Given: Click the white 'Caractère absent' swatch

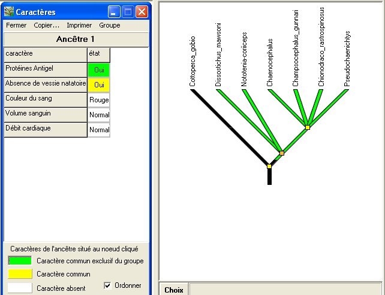Looking at the screenshot, I should point(19,288).
